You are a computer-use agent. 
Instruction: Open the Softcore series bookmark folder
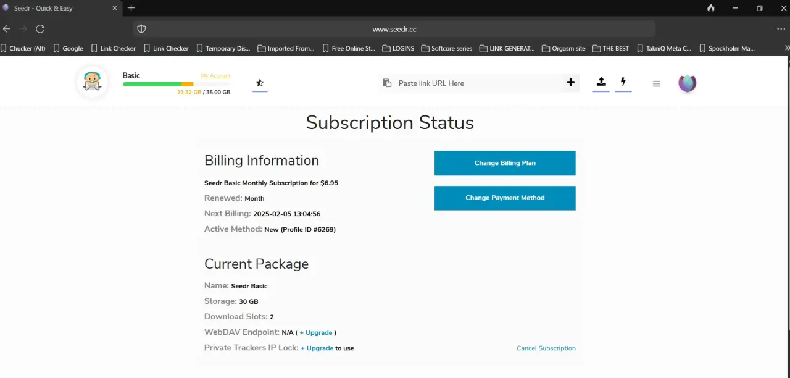tap(447, 48)
